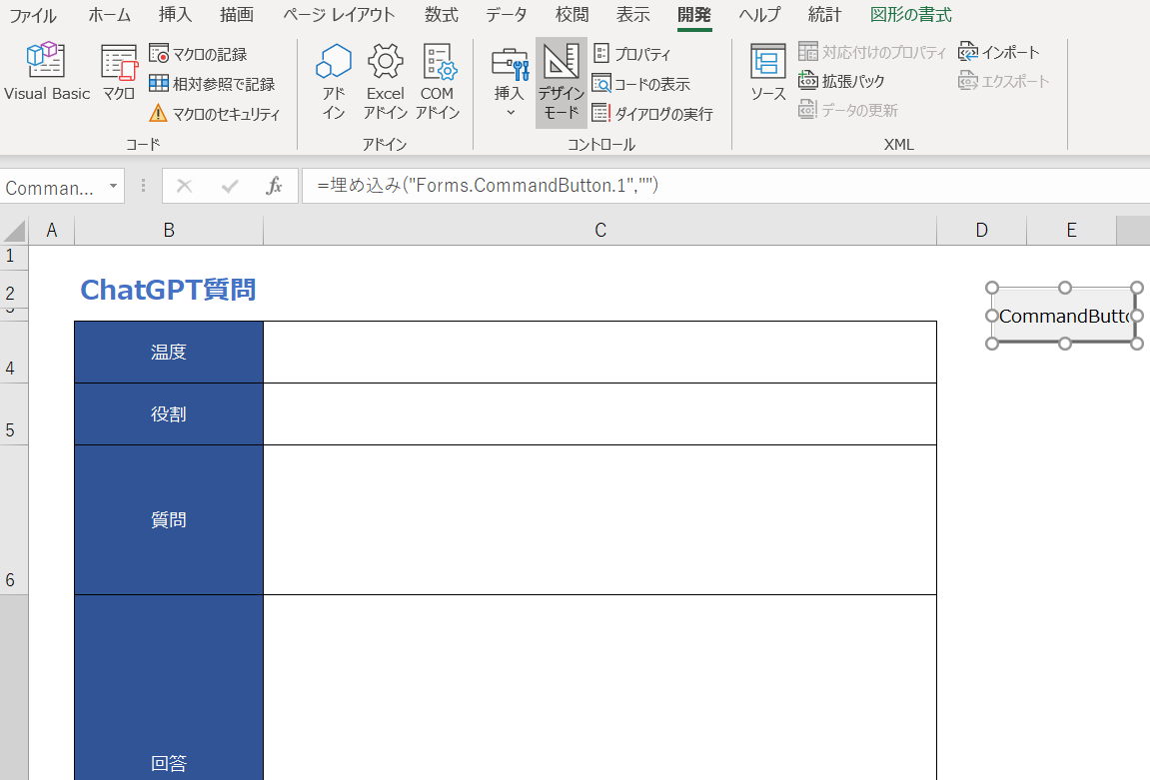Switch to the 統計 tab
This screenshot has width=1150, height=780.
point(825,15)
